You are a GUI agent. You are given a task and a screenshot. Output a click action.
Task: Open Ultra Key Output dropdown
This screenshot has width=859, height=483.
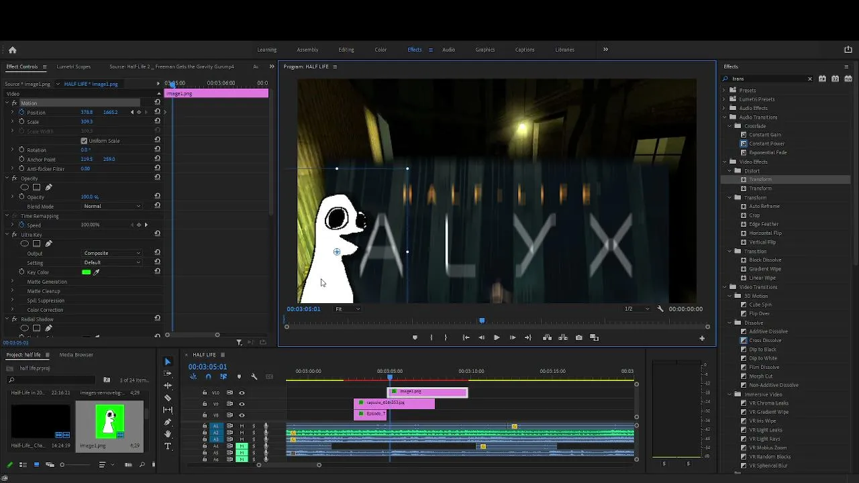[112, 254]
